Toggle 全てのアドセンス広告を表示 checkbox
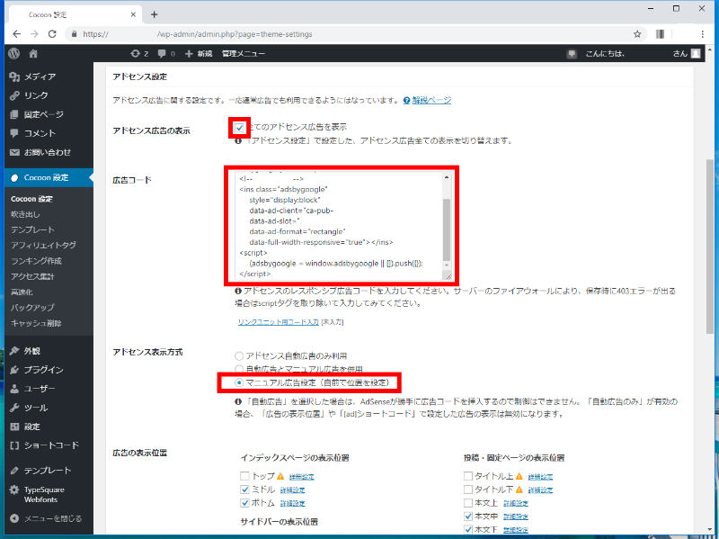The height and width of the screenshot is (539, 719). click(x=239, y=128)
